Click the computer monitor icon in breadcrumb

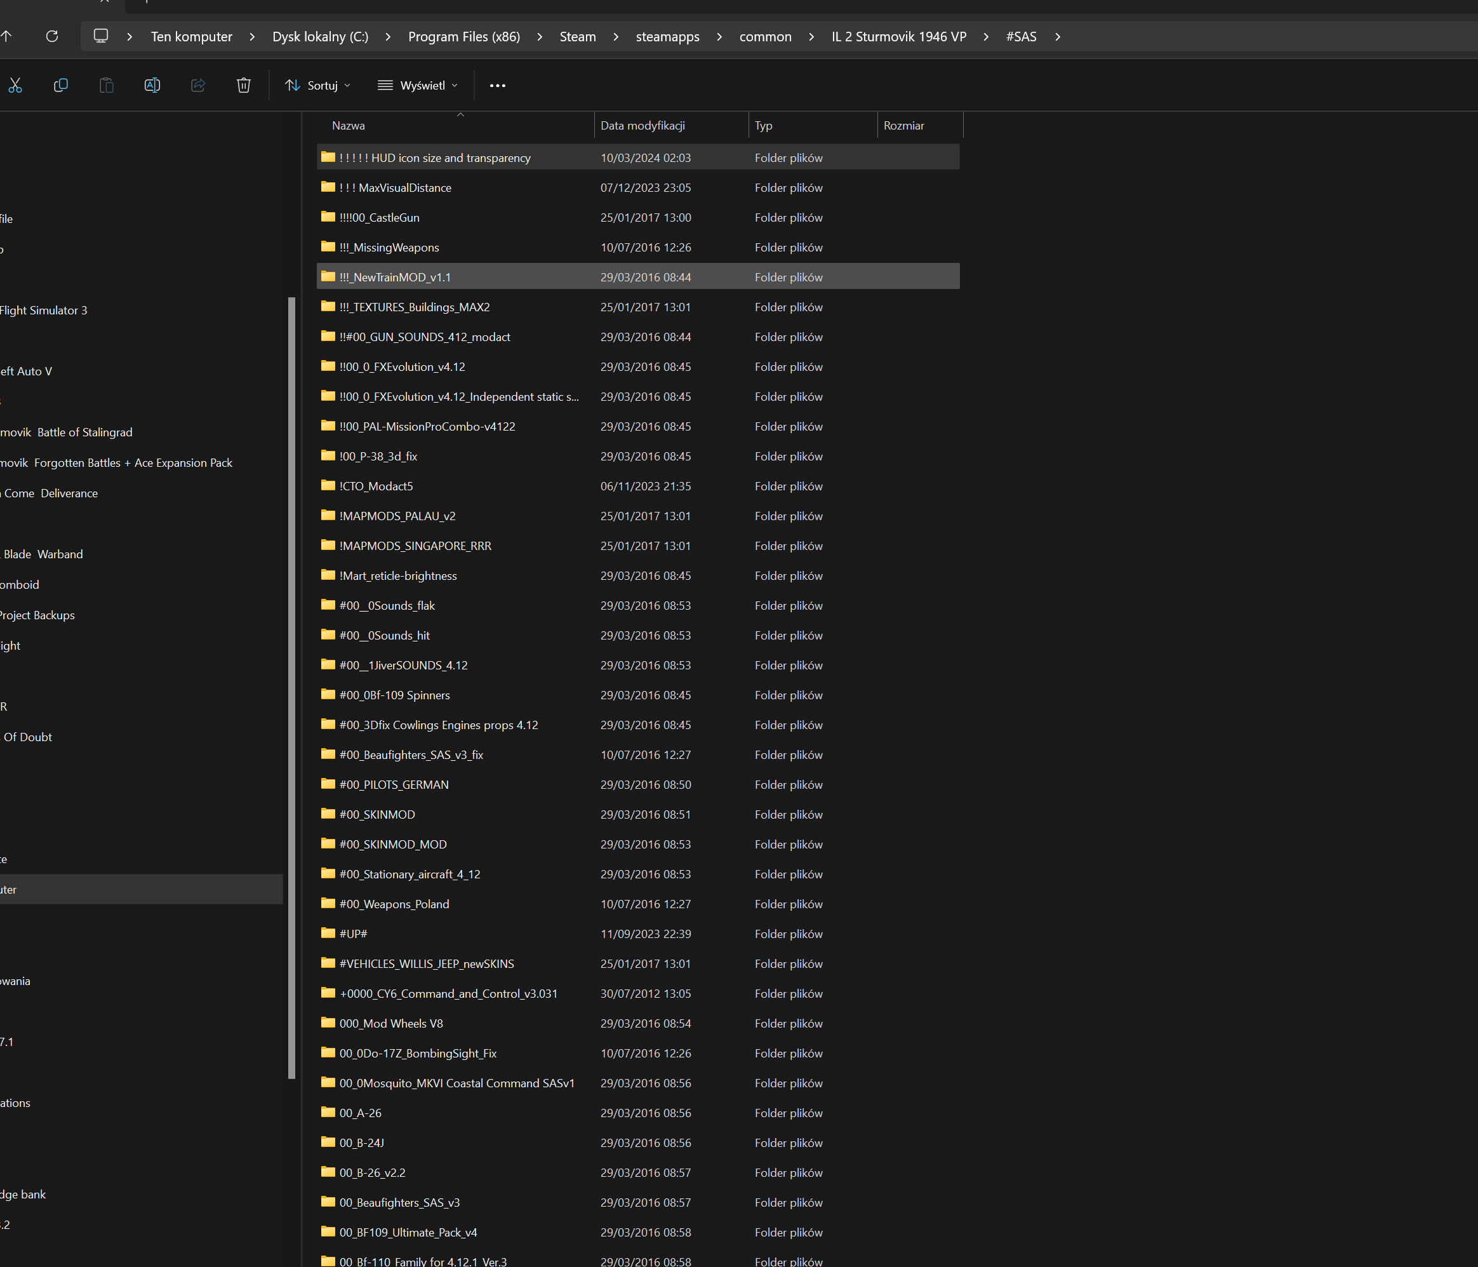tap(102, 36)
